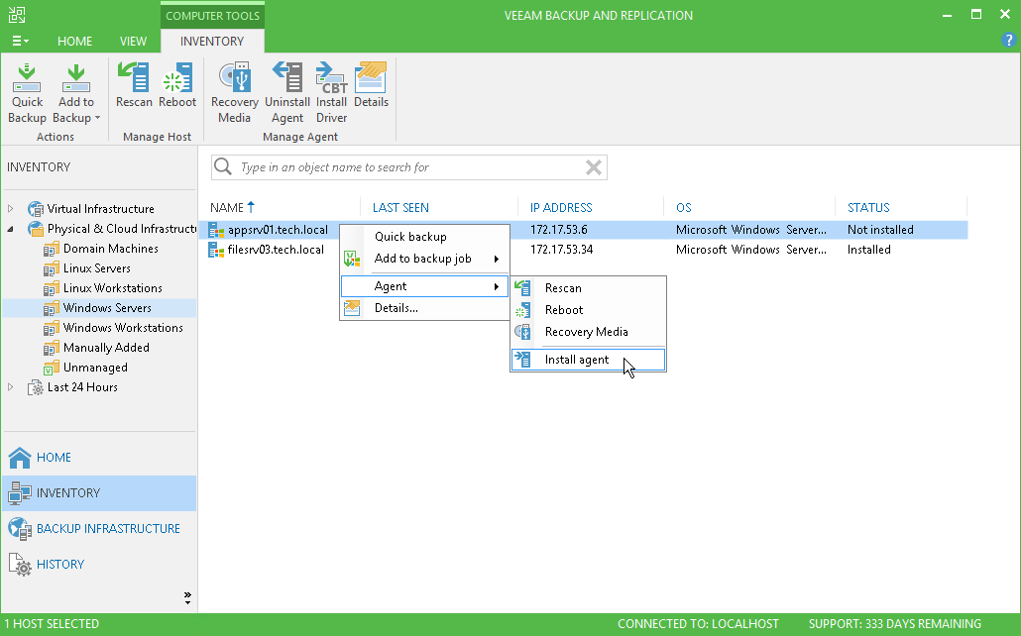Open the HISTORY navigation pane view

click(100, 565)
